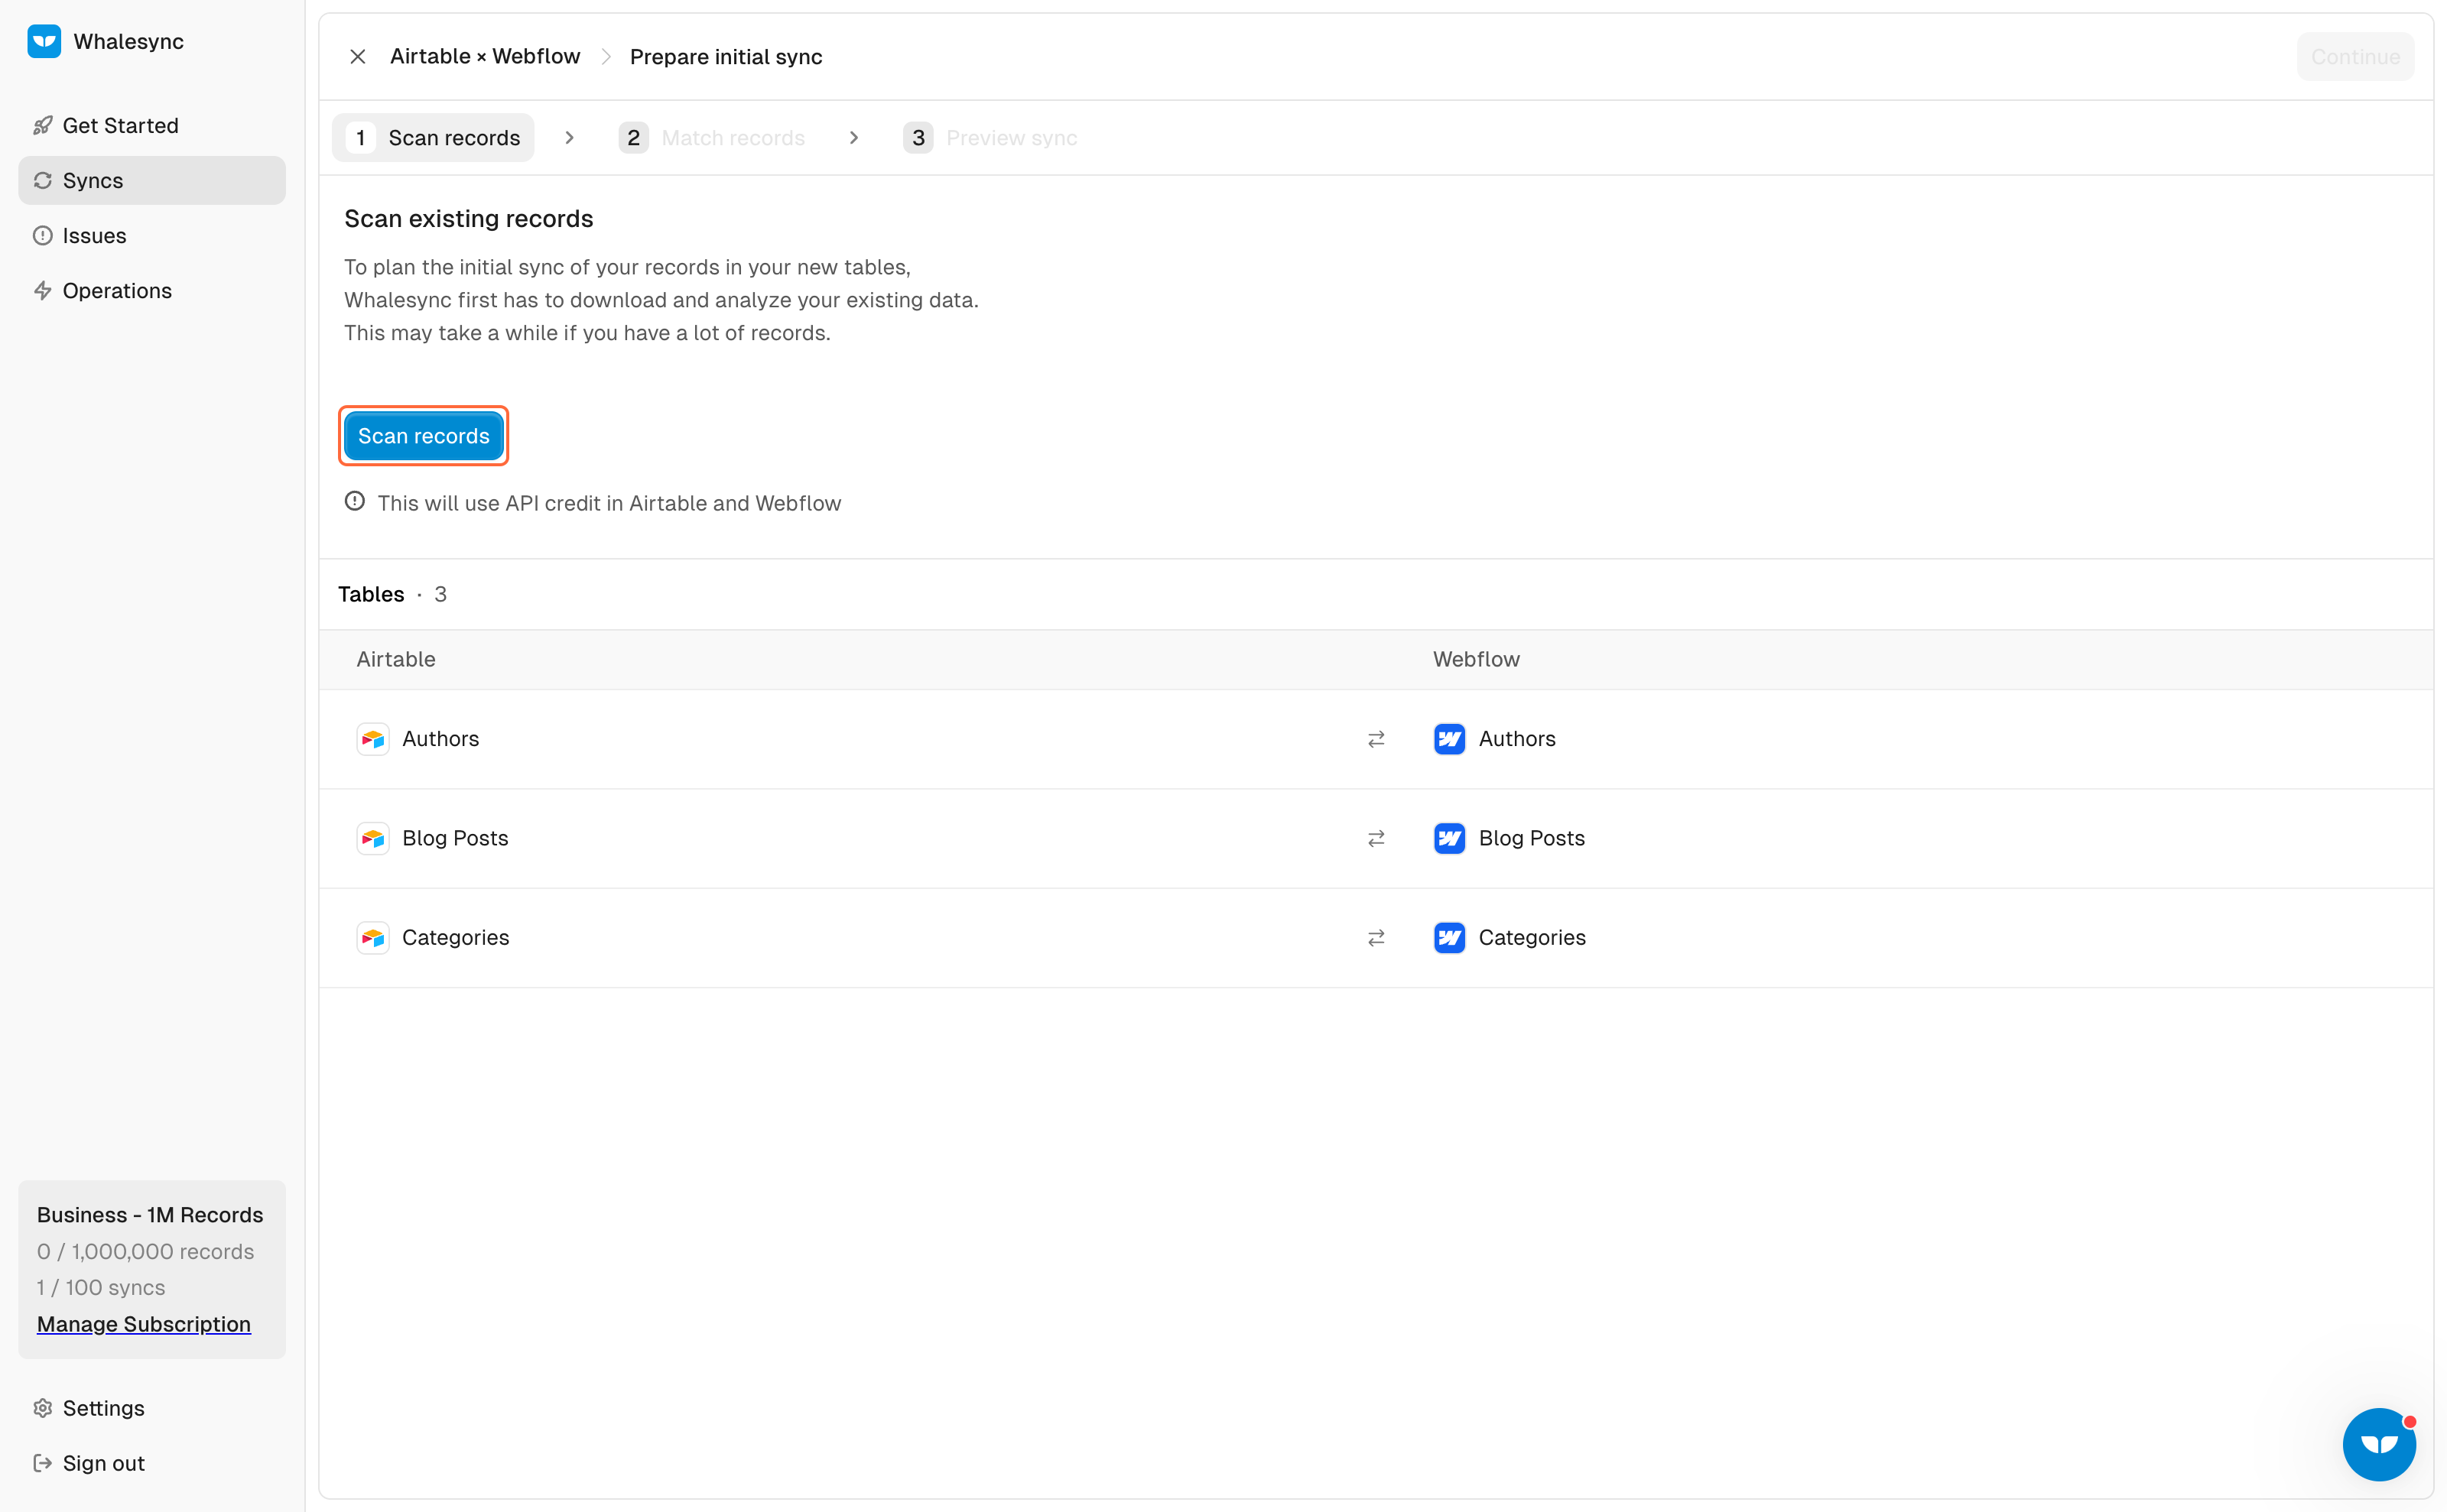
Task: Open Settings from the sidebar
Action: pos(152,1407)
